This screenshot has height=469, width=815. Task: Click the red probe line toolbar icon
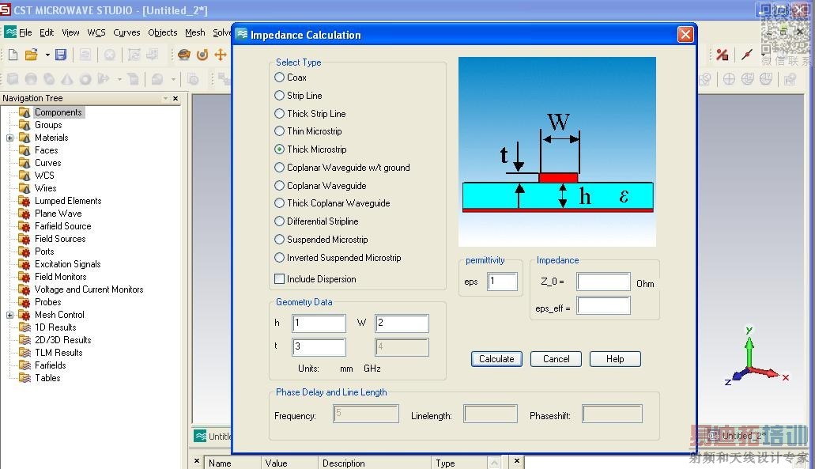click(747, 54)
